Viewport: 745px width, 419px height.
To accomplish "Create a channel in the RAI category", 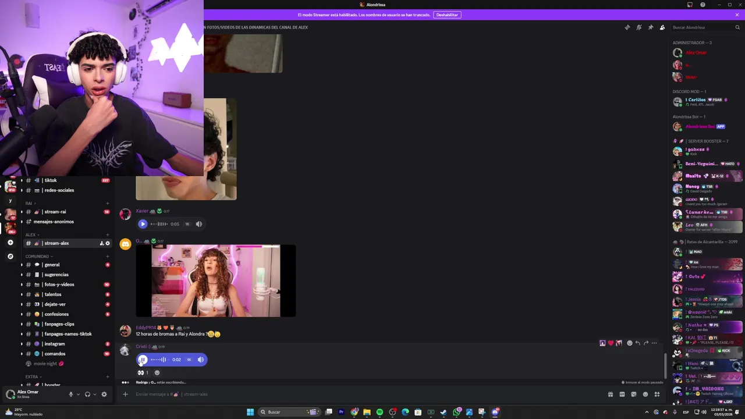I will (107, 203).
